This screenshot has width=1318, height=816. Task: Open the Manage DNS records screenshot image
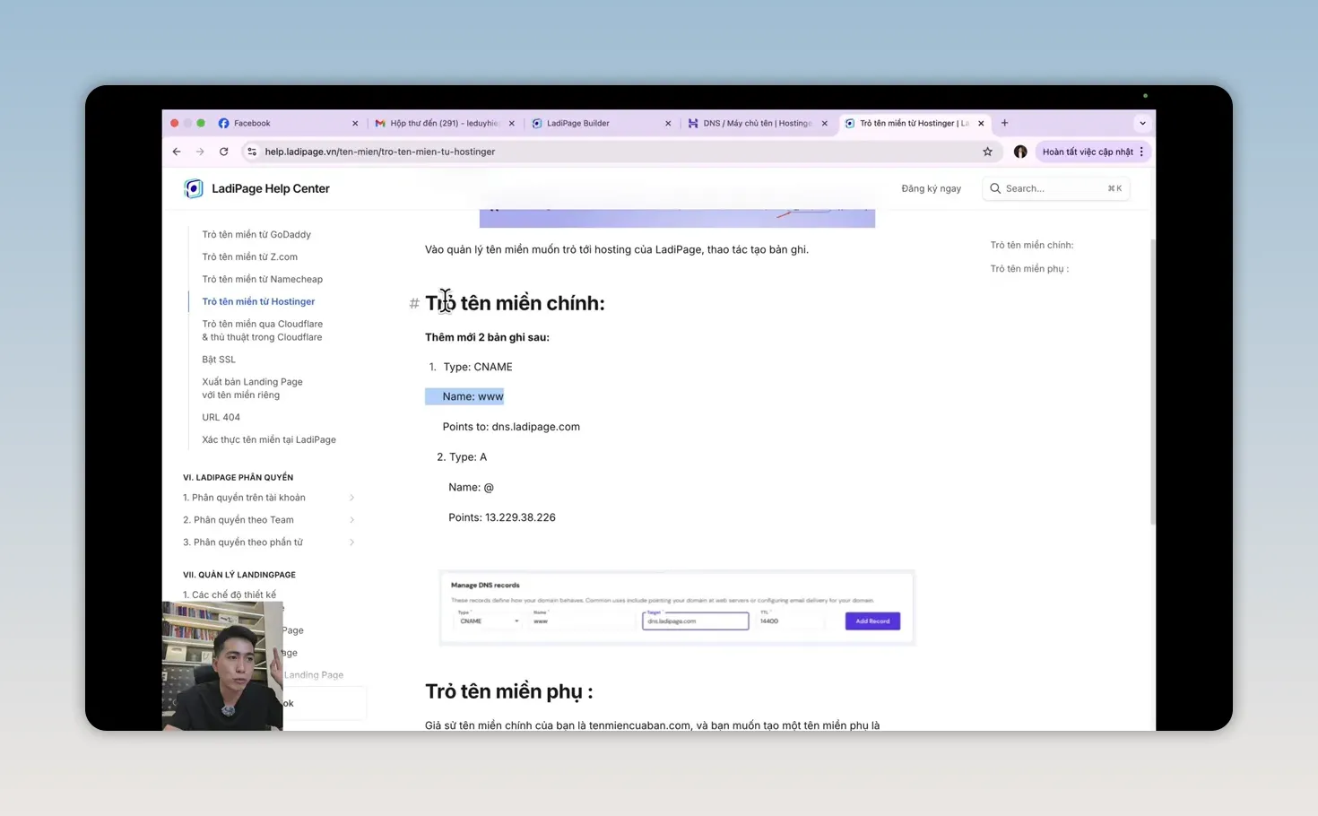677,607
